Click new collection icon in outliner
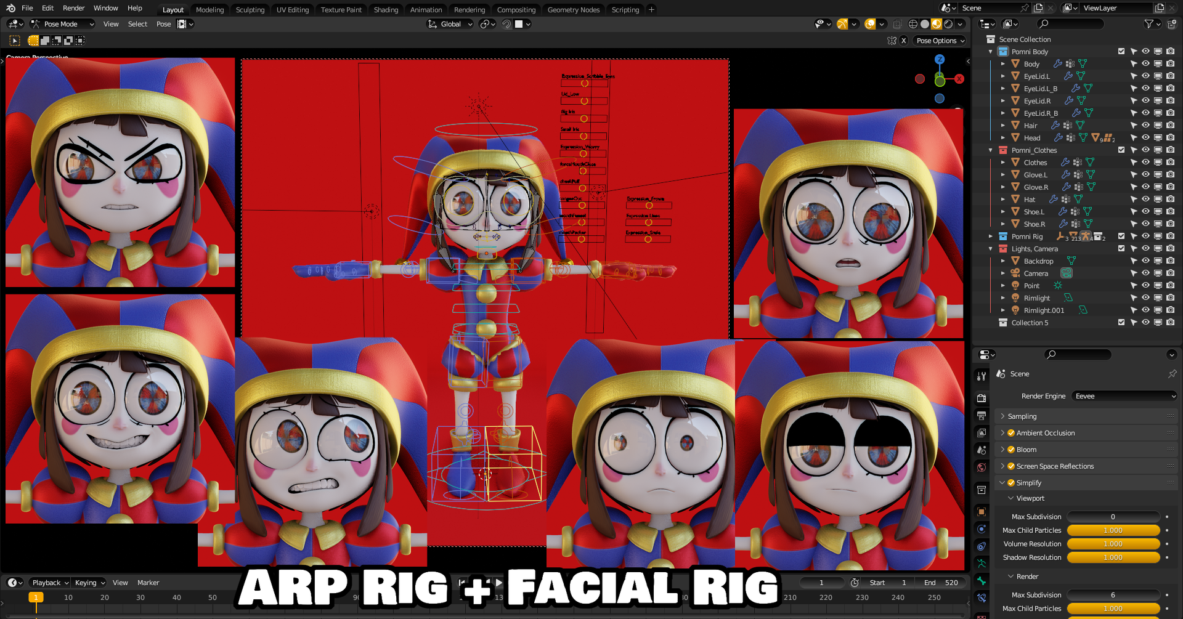 pyautogui.click(x=1171, y=24)
